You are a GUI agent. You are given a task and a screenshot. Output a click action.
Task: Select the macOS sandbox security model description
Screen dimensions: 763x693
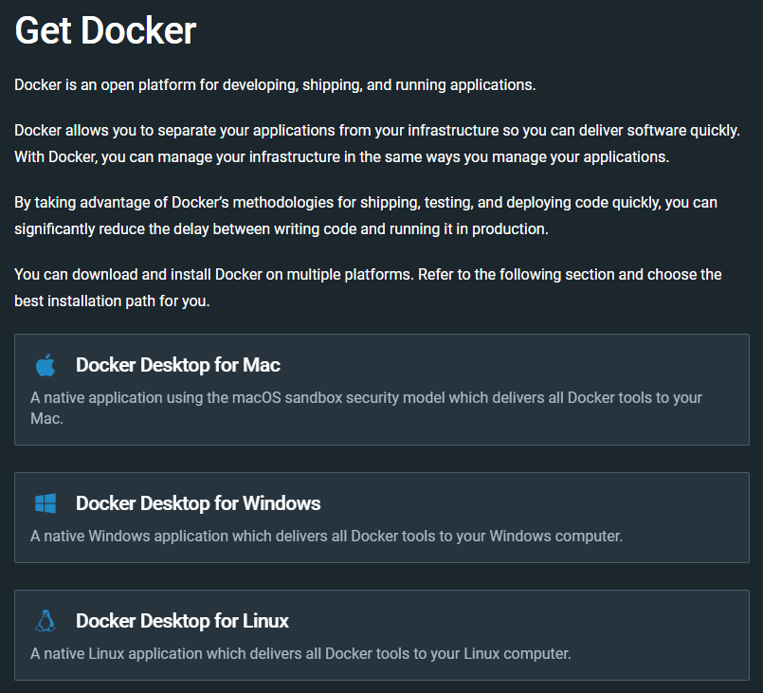[366, 408]
